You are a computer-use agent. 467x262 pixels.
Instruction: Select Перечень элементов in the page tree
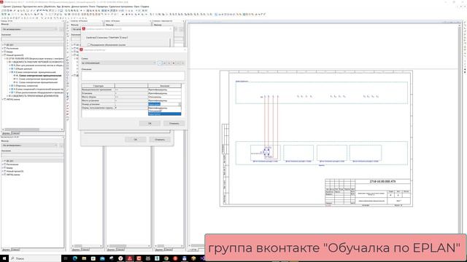click(27, 86)
